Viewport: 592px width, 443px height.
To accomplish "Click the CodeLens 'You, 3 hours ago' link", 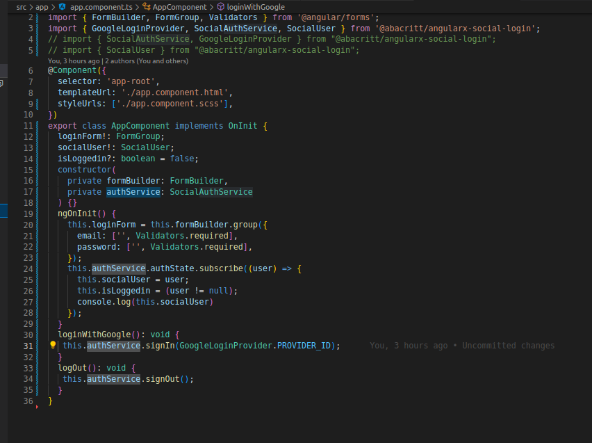I will pos(74,61).
